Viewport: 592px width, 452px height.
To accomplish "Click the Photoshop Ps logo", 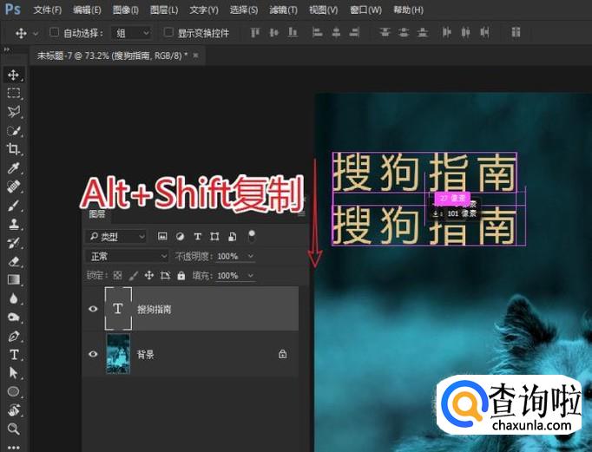I will coord(12,9).
